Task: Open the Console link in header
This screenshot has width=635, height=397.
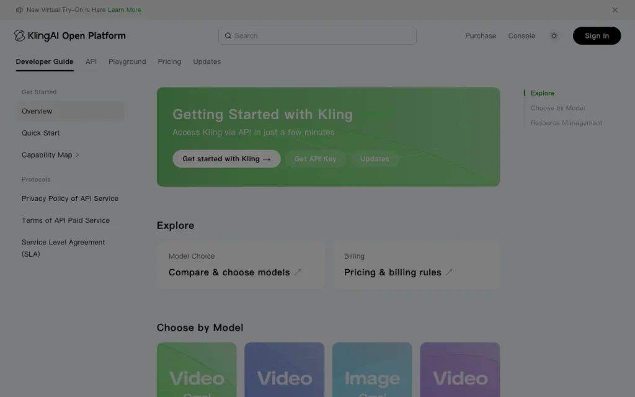Action: point(522,35)
